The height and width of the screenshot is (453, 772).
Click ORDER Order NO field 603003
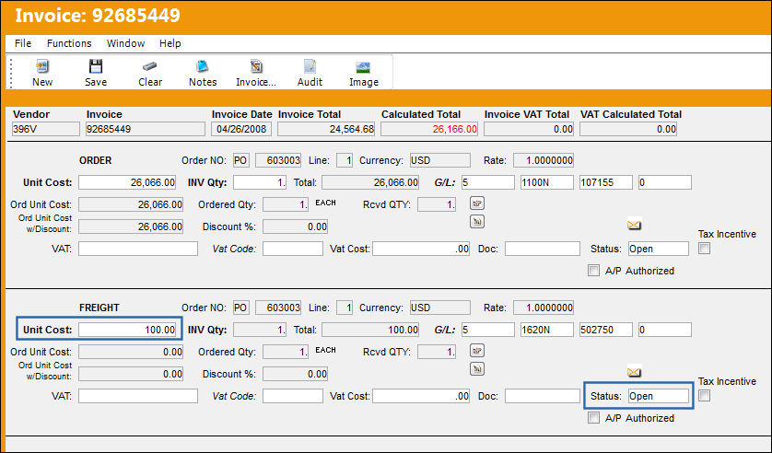[278, 160]
